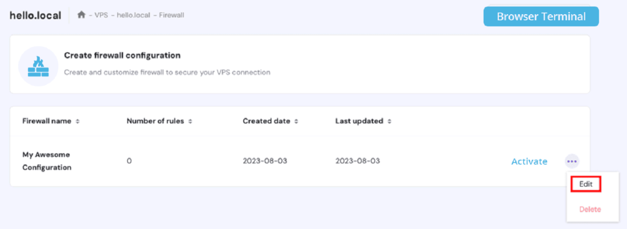Sort by Number of rules using its arrows icon

click(190, 121)
